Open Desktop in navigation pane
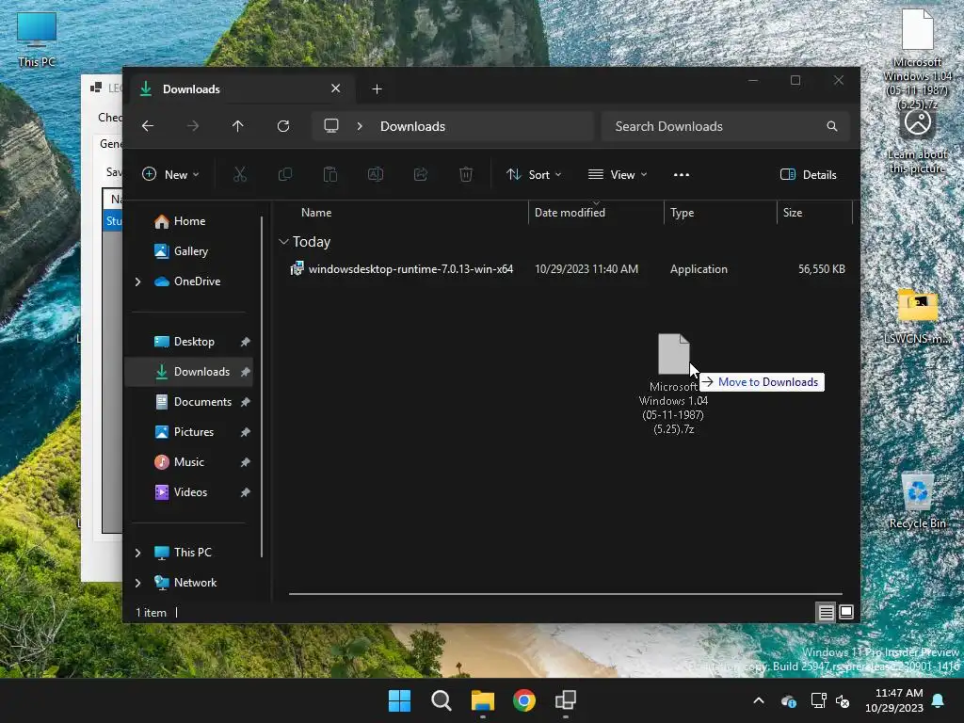Image resolution: width=964 pixels, height=723 pixels. (188, 341)
